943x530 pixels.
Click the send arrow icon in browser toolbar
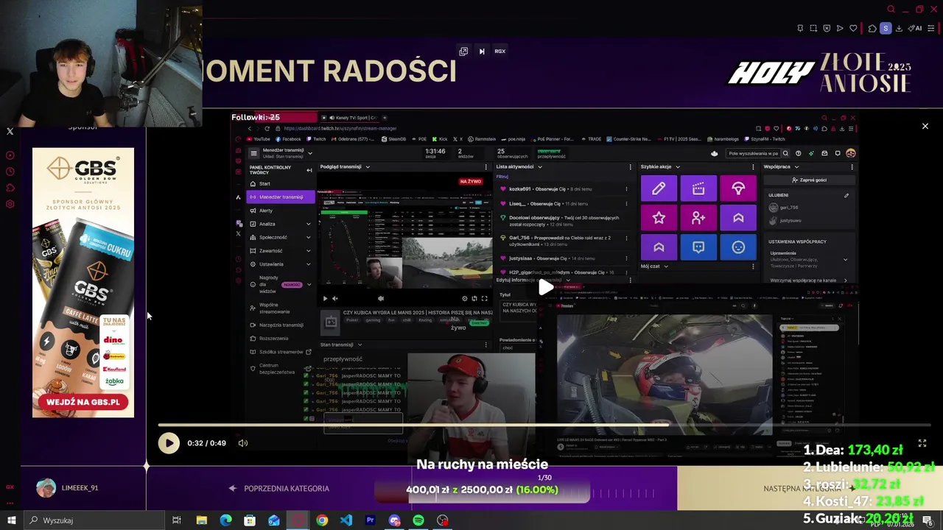[840, 29]
